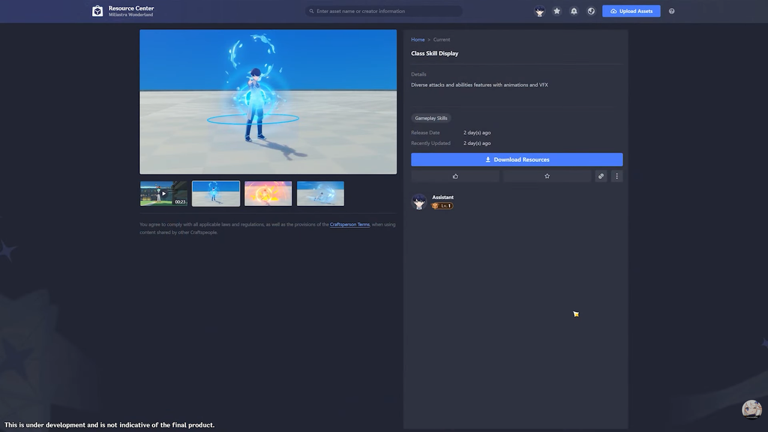
Task: Click the Recently Updated label
Action: click(431, 143)
